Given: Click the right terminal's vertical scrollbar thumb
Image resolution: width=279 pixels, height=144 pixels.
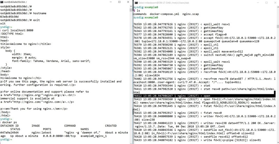Looking at the screenshot, I should point(278,26).
